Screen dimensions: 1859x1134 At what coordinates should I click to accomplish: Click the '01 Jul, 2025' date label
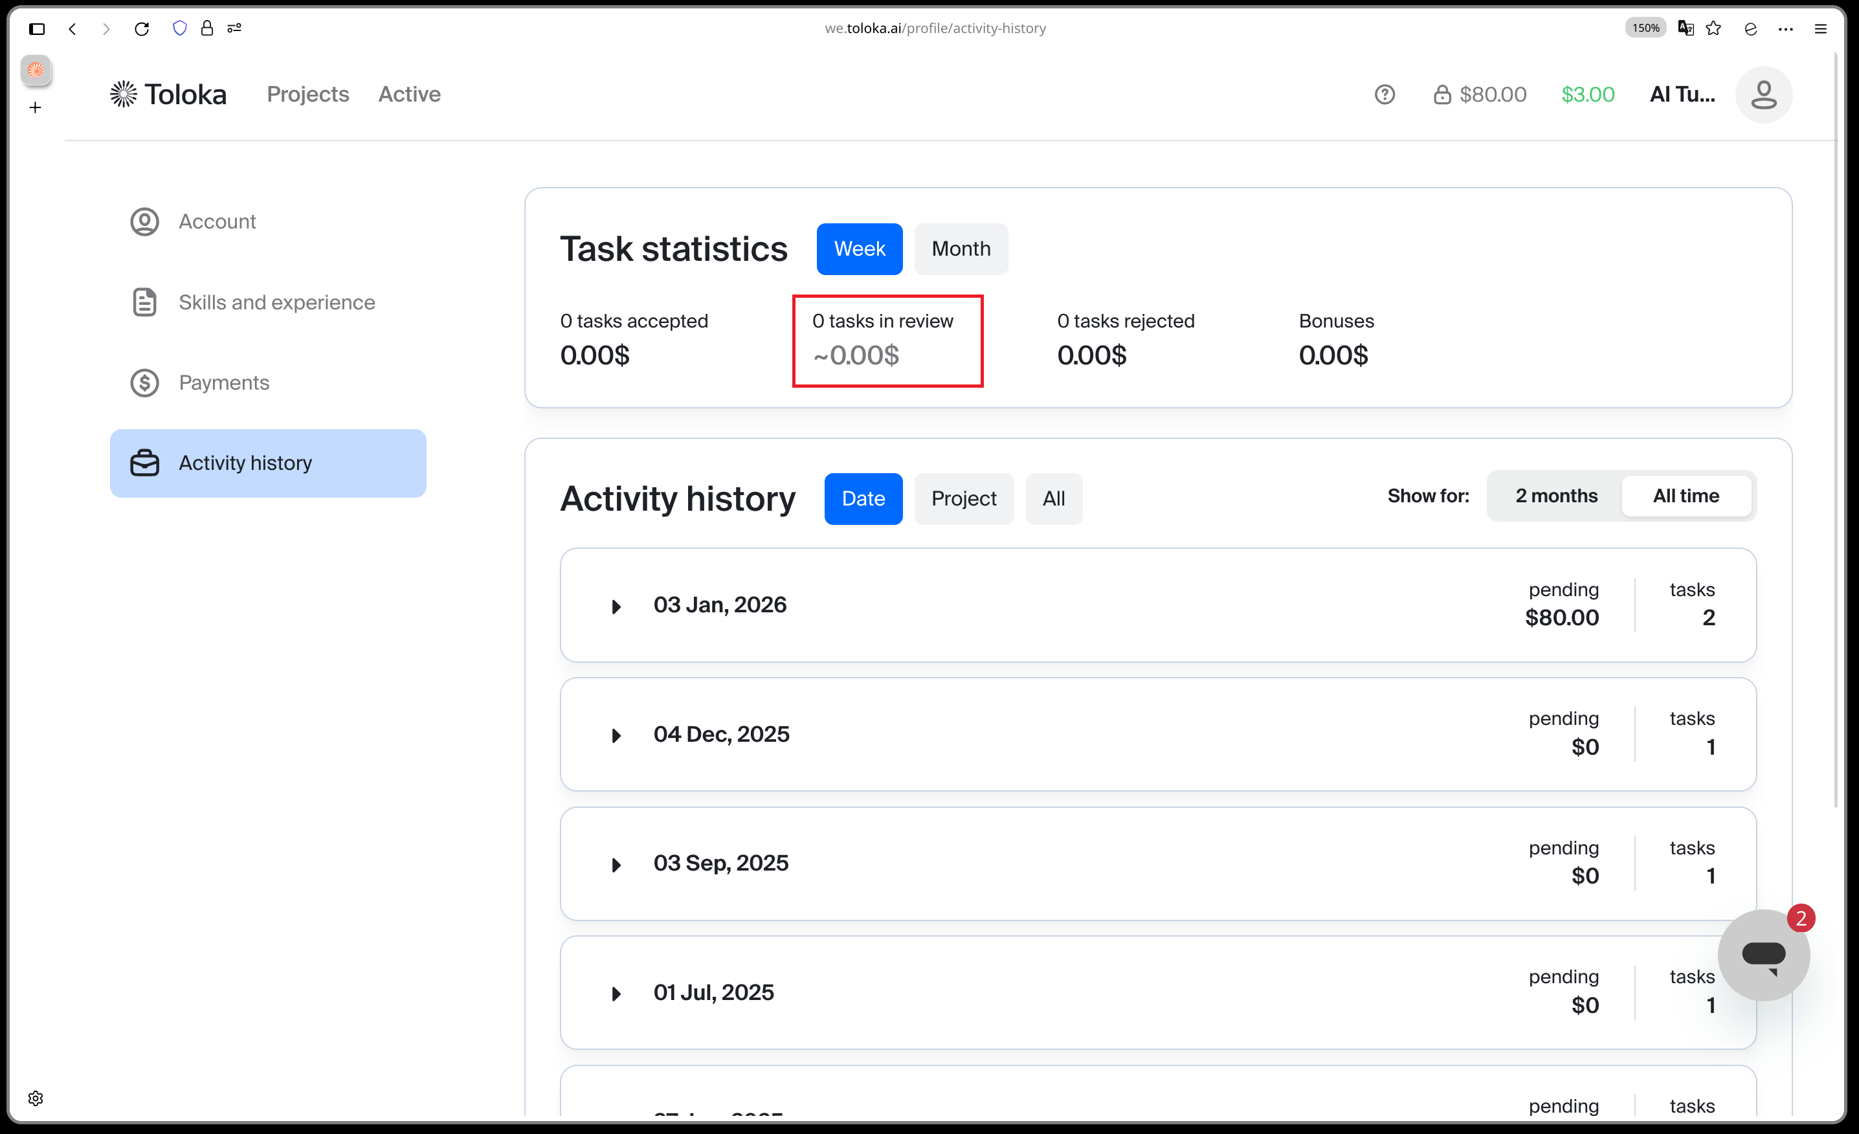[x=714, y=992]
